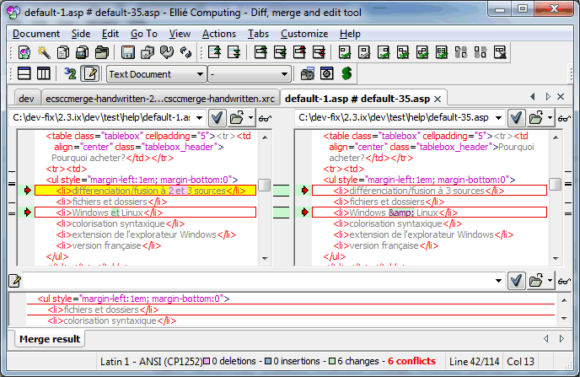
Task: Click the blue refresh arrows icon
Action: coord(185,52)
